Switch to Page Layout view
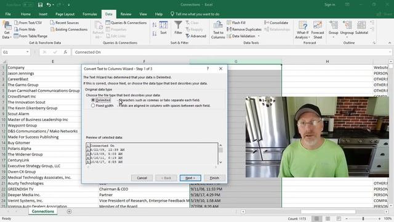Viewport: 394px width, 222px height. click(328, 219)
